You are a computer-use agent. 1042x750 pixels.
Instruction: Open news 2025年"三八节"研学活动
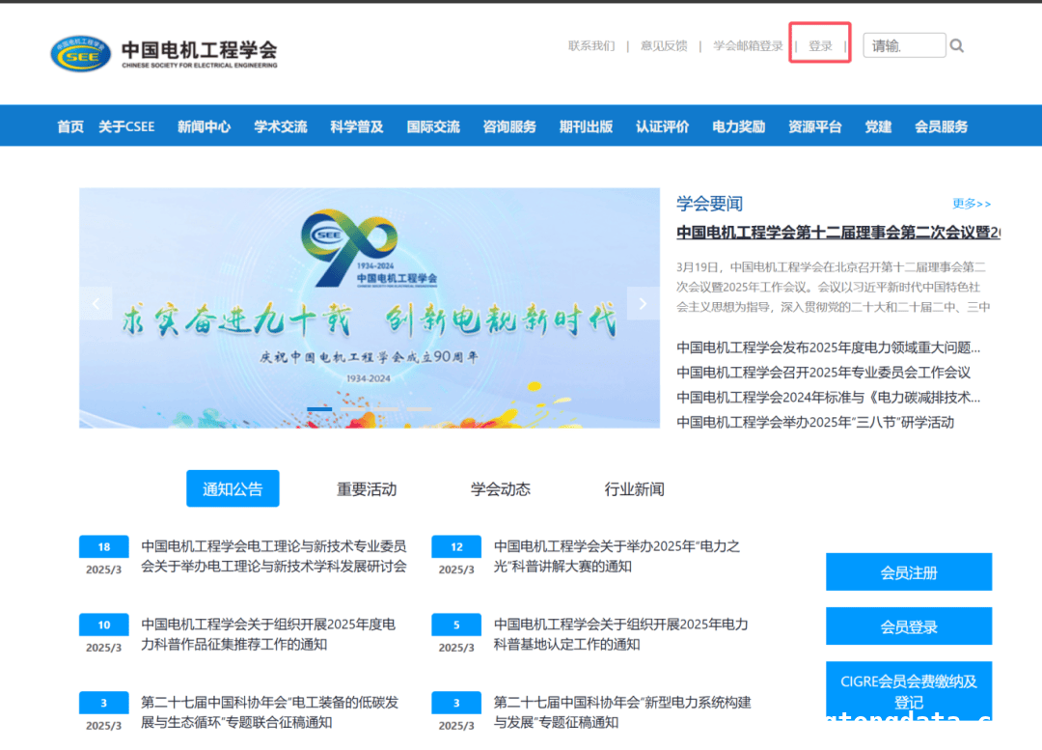(815, 422)
